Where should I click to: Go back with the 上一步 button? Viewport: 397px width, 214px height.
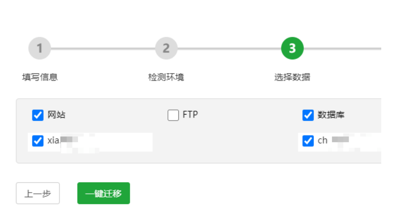point(38,193)
